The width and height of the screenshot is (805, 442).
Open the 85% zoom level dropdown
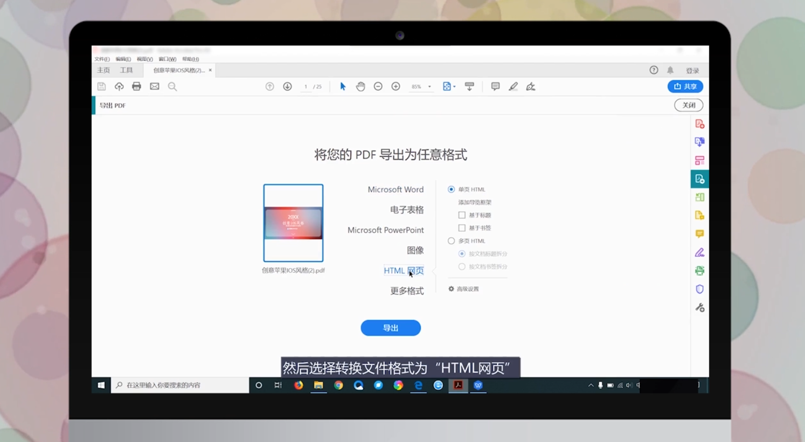pyautogui.click(x=429, y=86)
